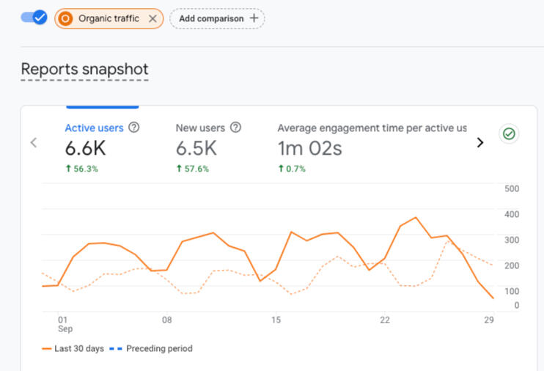Select the Active users metric tab

[x=94, y=128]
